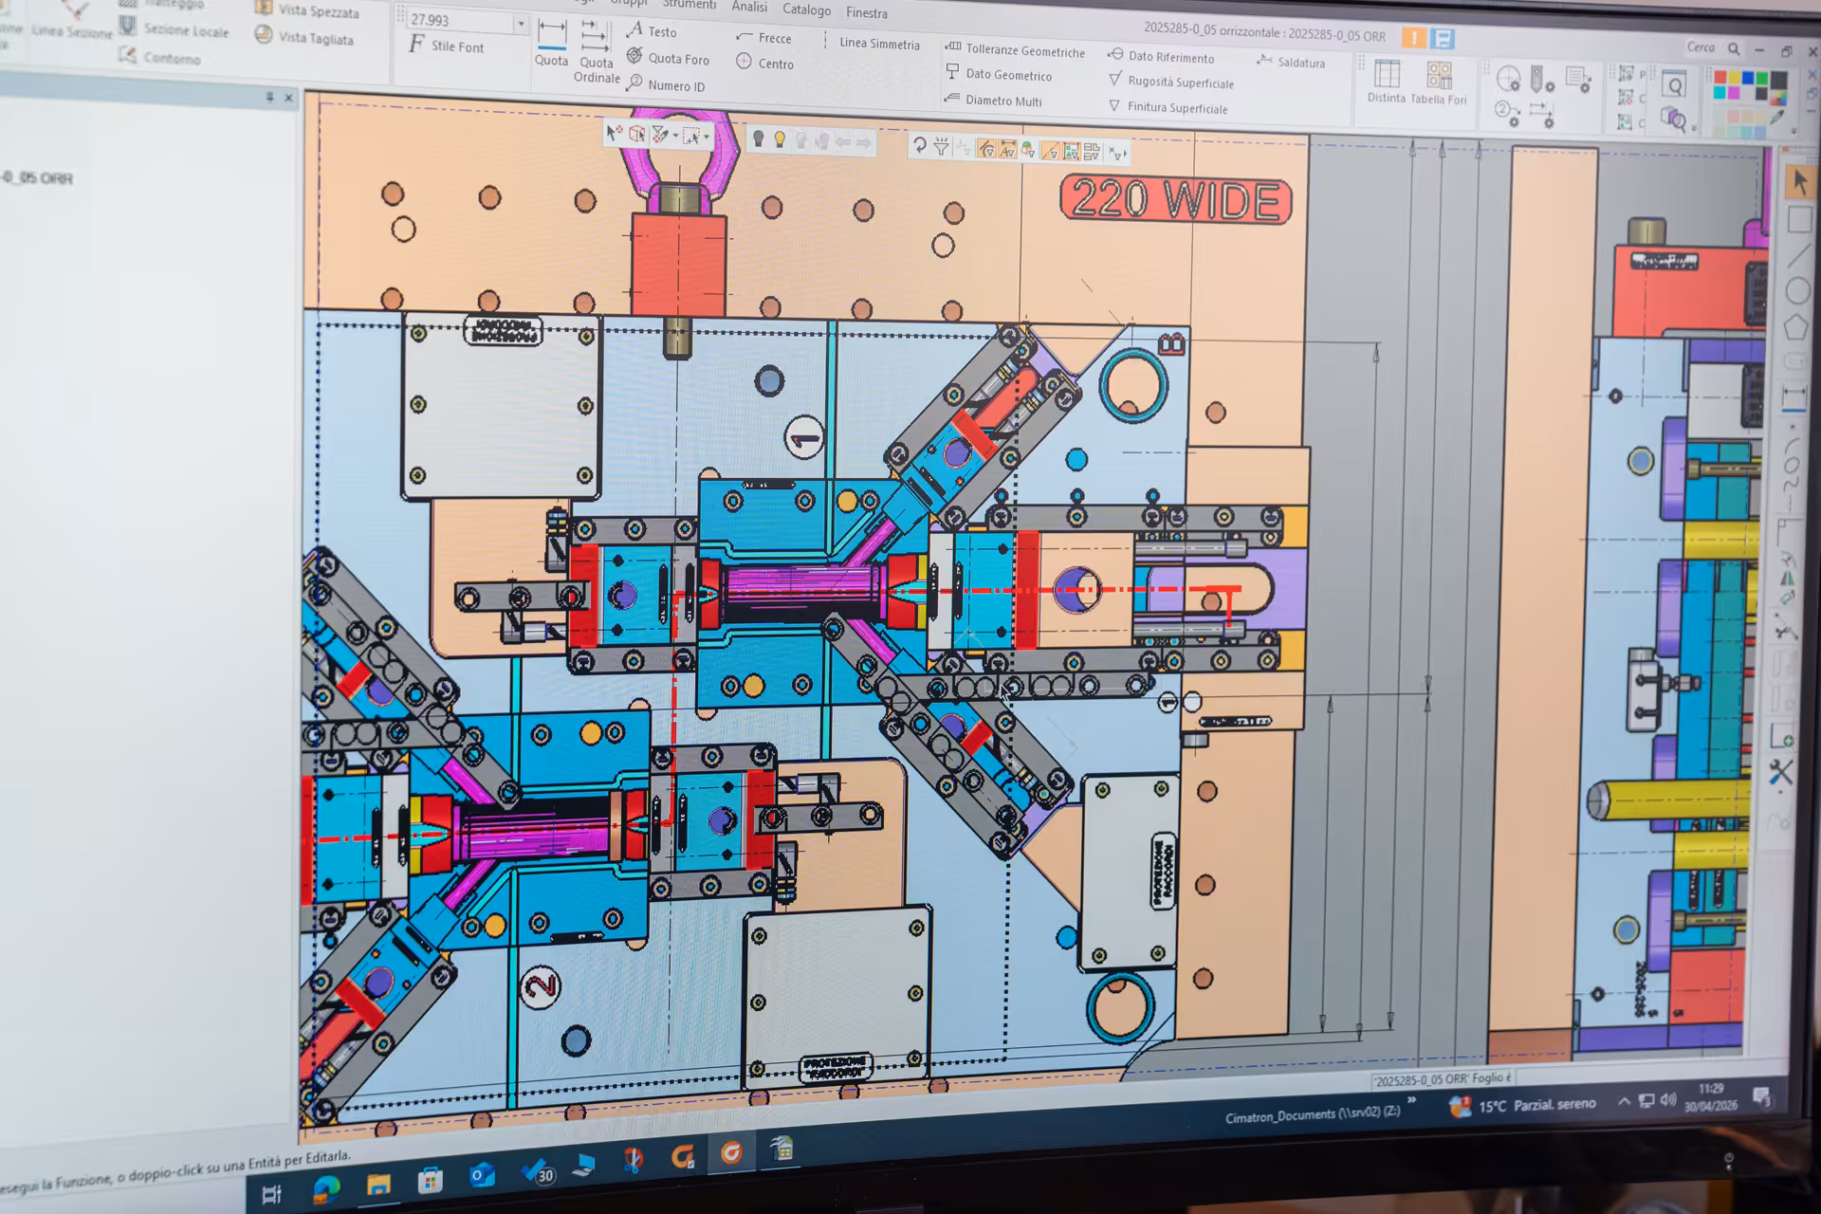Select the Vista Tagliata tool
Image resolution: width=1821 pixels, height=1214 pixels.
click(x=304, y=37)
